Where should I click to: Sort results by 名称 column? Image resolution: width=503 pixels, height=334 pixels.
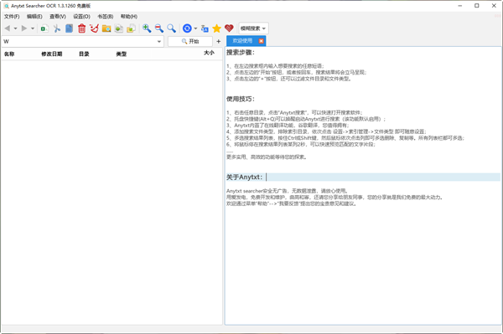(x=9, y=54)
